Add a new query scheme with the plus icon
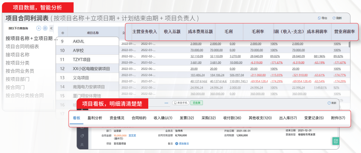Screen dimensions: 361x153 (39, 28)
